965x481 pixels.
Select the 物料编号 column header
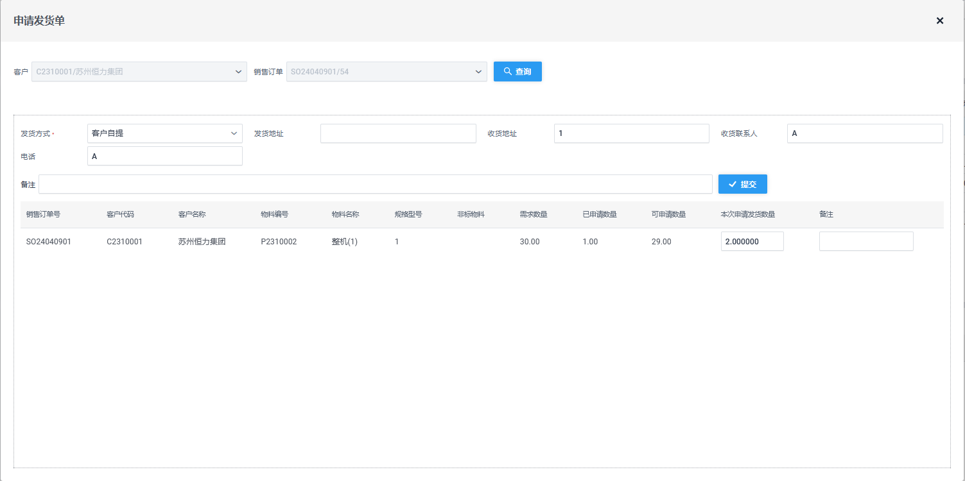coord(274,215)
